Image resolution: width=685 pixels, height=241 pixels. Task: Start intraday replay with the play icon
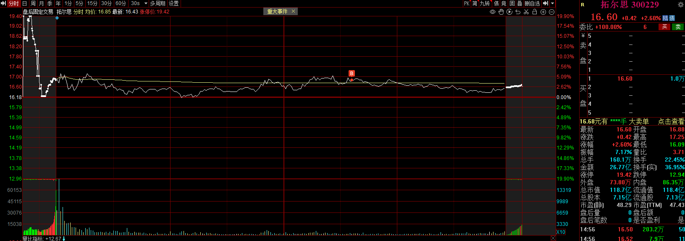tap(509, 12)
